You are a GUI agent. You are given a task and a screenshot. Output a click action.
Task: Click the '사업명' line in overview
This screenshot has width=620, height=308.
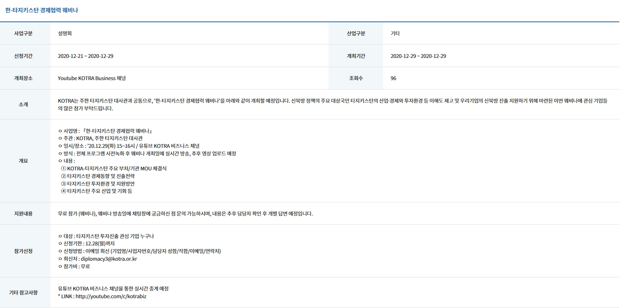(105, 131)
